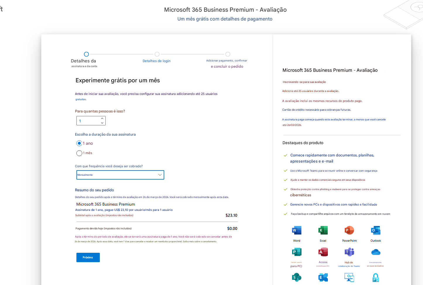Click the $0.00 payment due today amount
The height and width of the screenshot is (285, 423).
click(232, 228)
